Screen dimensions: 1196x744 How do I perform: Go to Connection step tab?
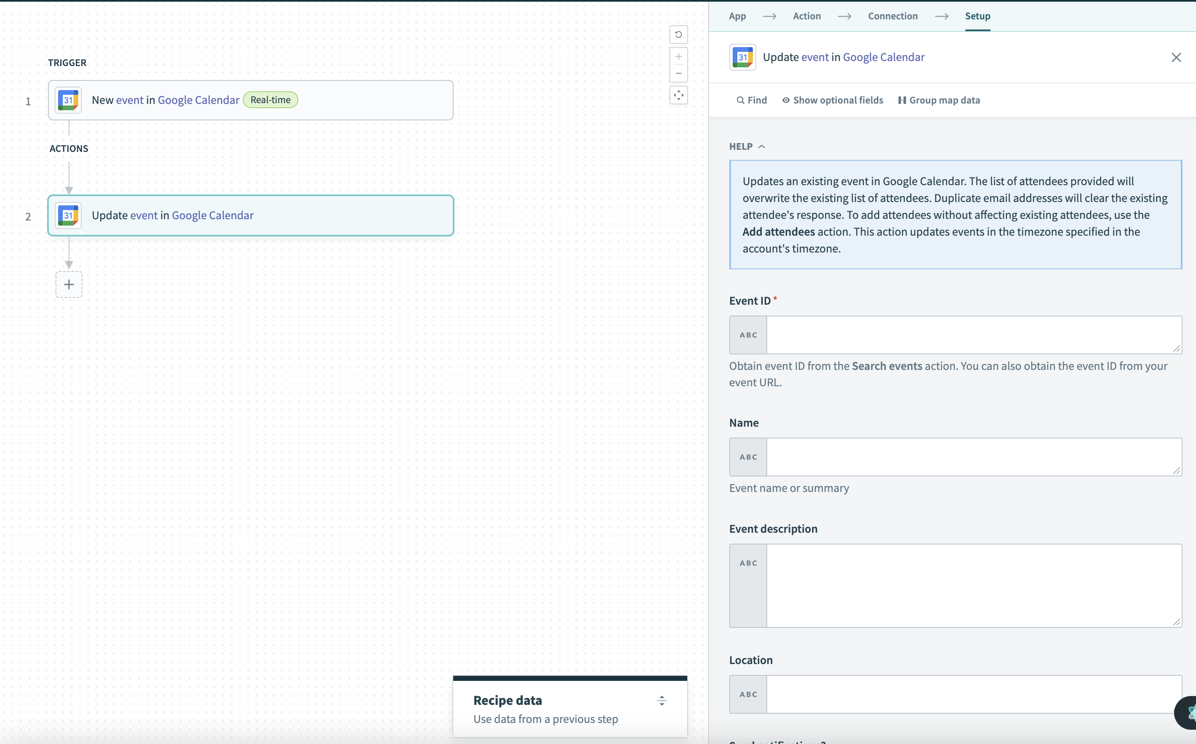point(893,16)
